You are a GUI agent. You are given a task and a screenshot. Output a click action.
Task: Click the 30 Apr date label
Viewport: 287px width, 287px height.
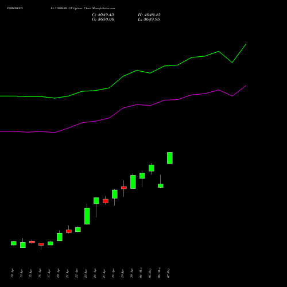tap(131, 273)
